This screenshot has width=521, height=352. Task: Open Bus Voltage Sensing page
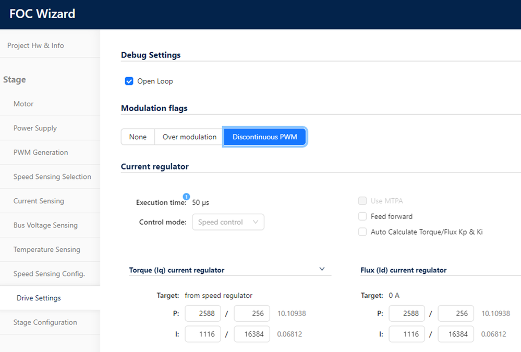45,225
